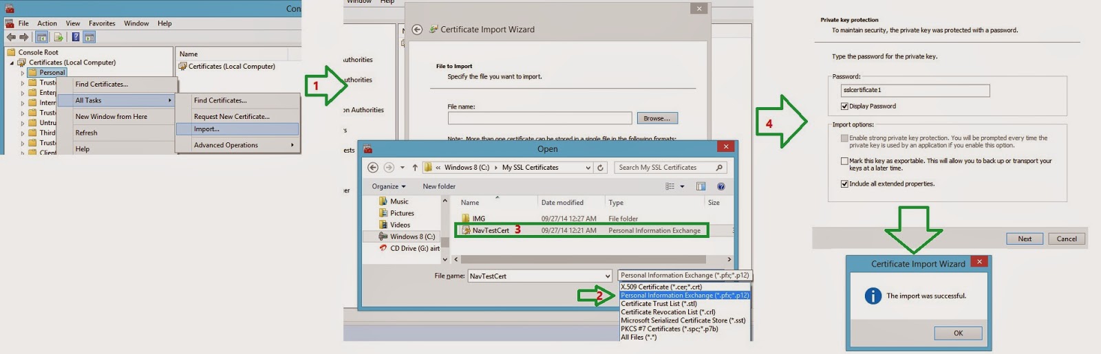Viewport: 1101px width, 354px height.
Task: Open the File name combo box dropdown
Action: click(x=608, y=276)
